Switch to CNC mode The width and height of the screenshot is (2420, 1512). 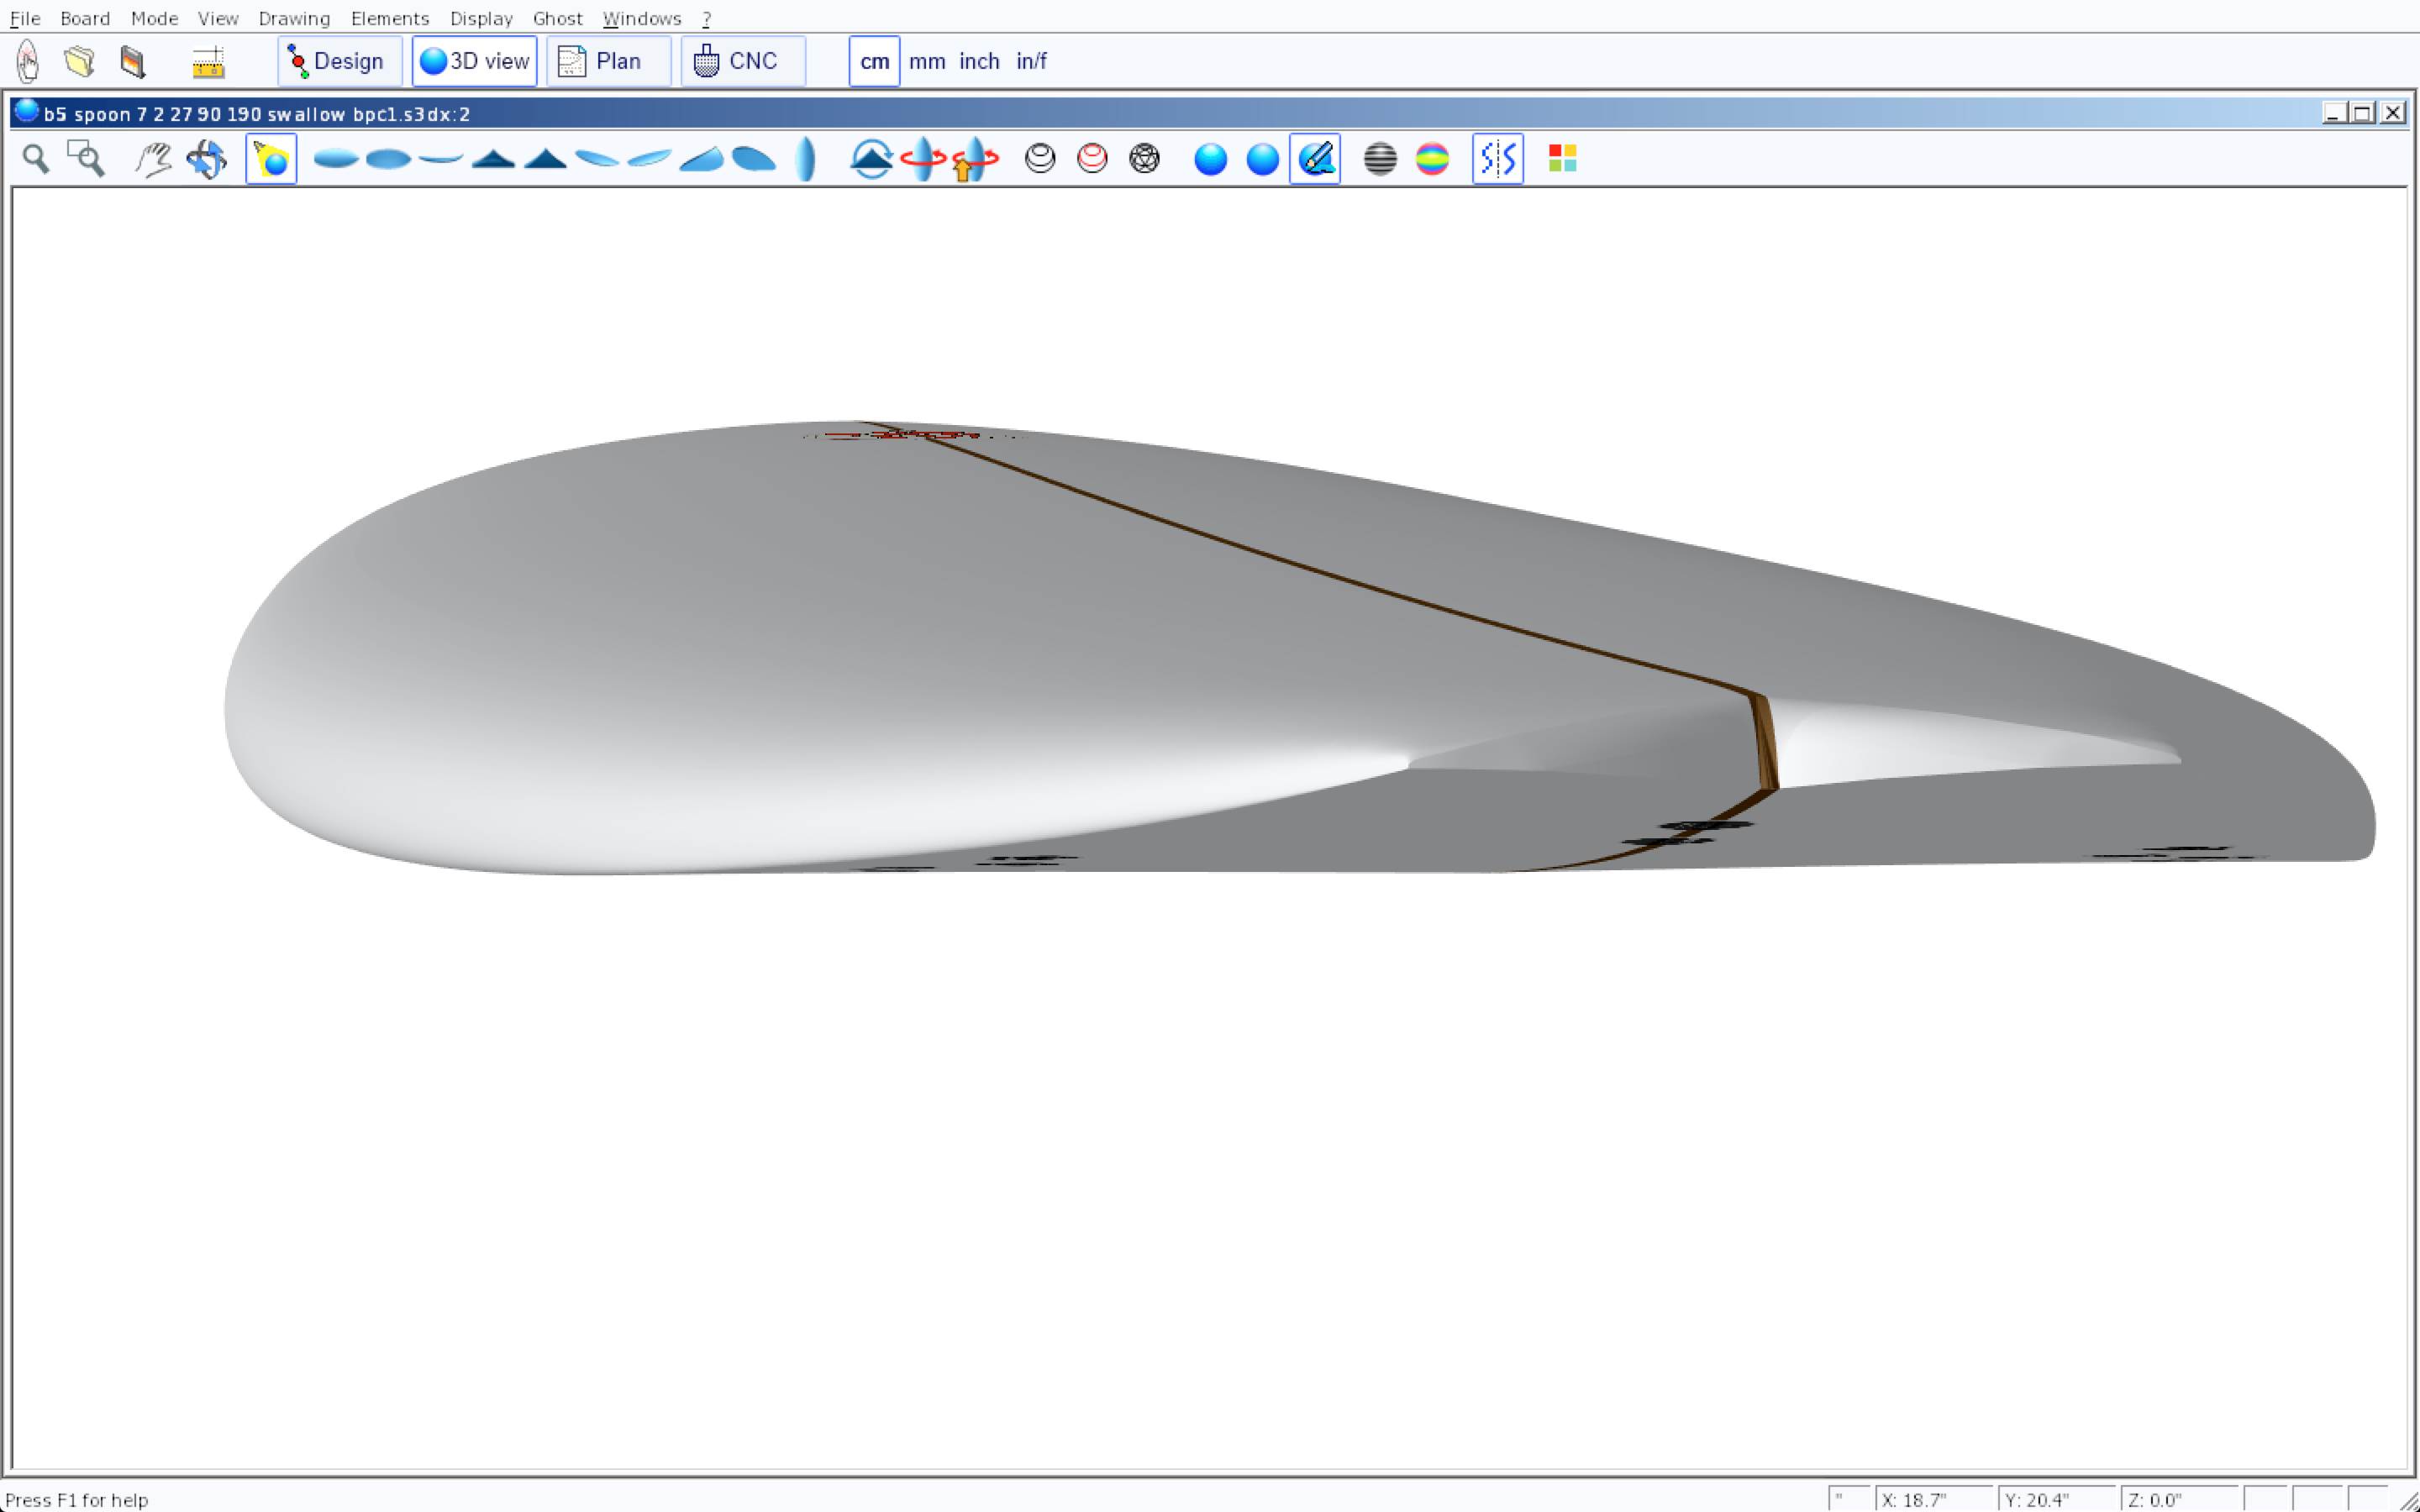pos(742,61)
